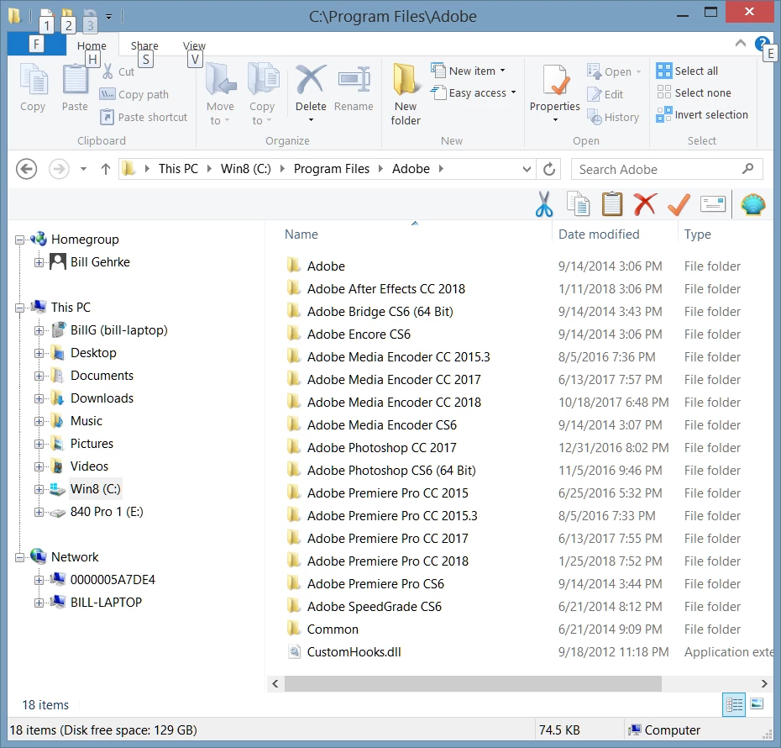This screenshot has height=748, width=781.
Task: Click the scroll right arrow of file list
Action: [x=763, y=684]
